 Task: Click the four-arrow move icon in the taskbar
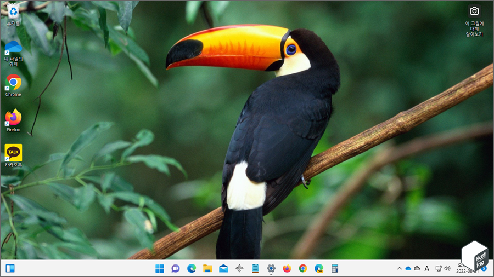(x=239, y=269)
